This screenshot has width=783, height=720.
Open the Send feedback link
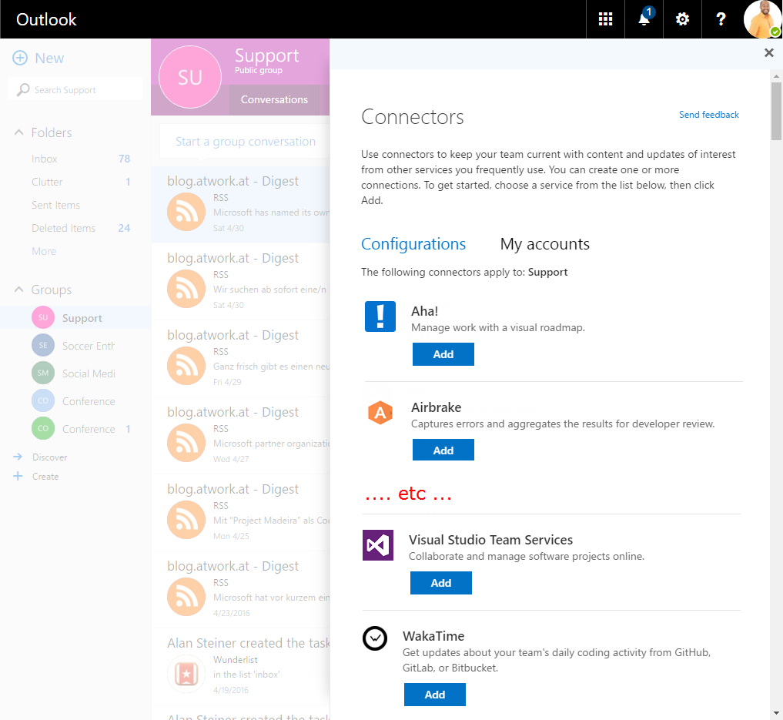(x=708, y=115)
